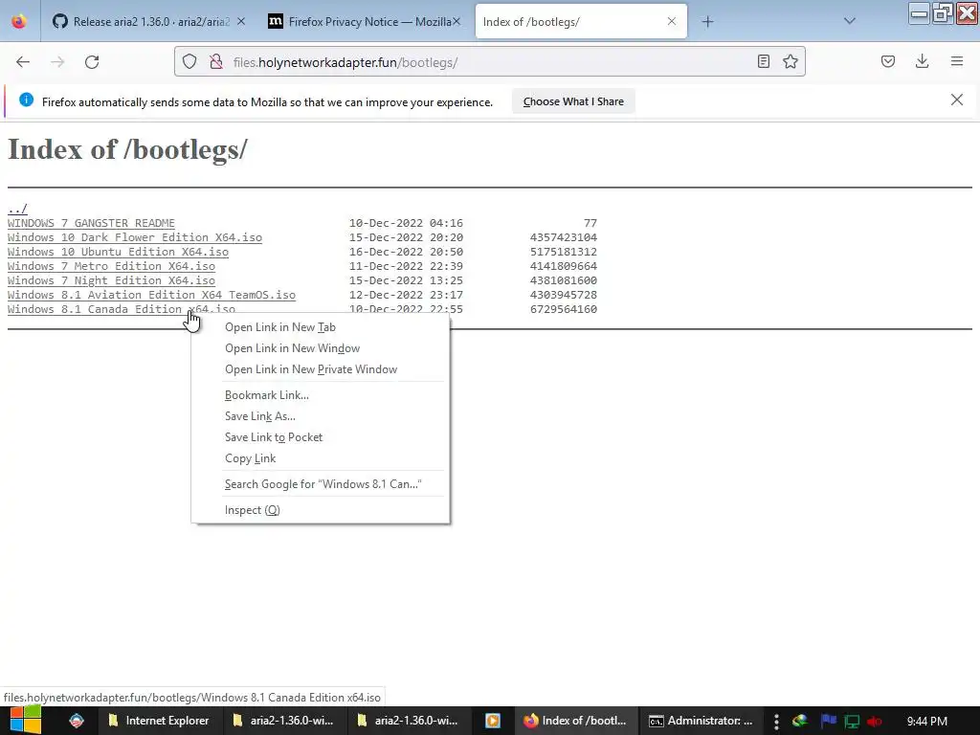Viewport: 980px width, 735px height.
Task: Show connection info via crossed padlock icon
Action: coord(216,62)
